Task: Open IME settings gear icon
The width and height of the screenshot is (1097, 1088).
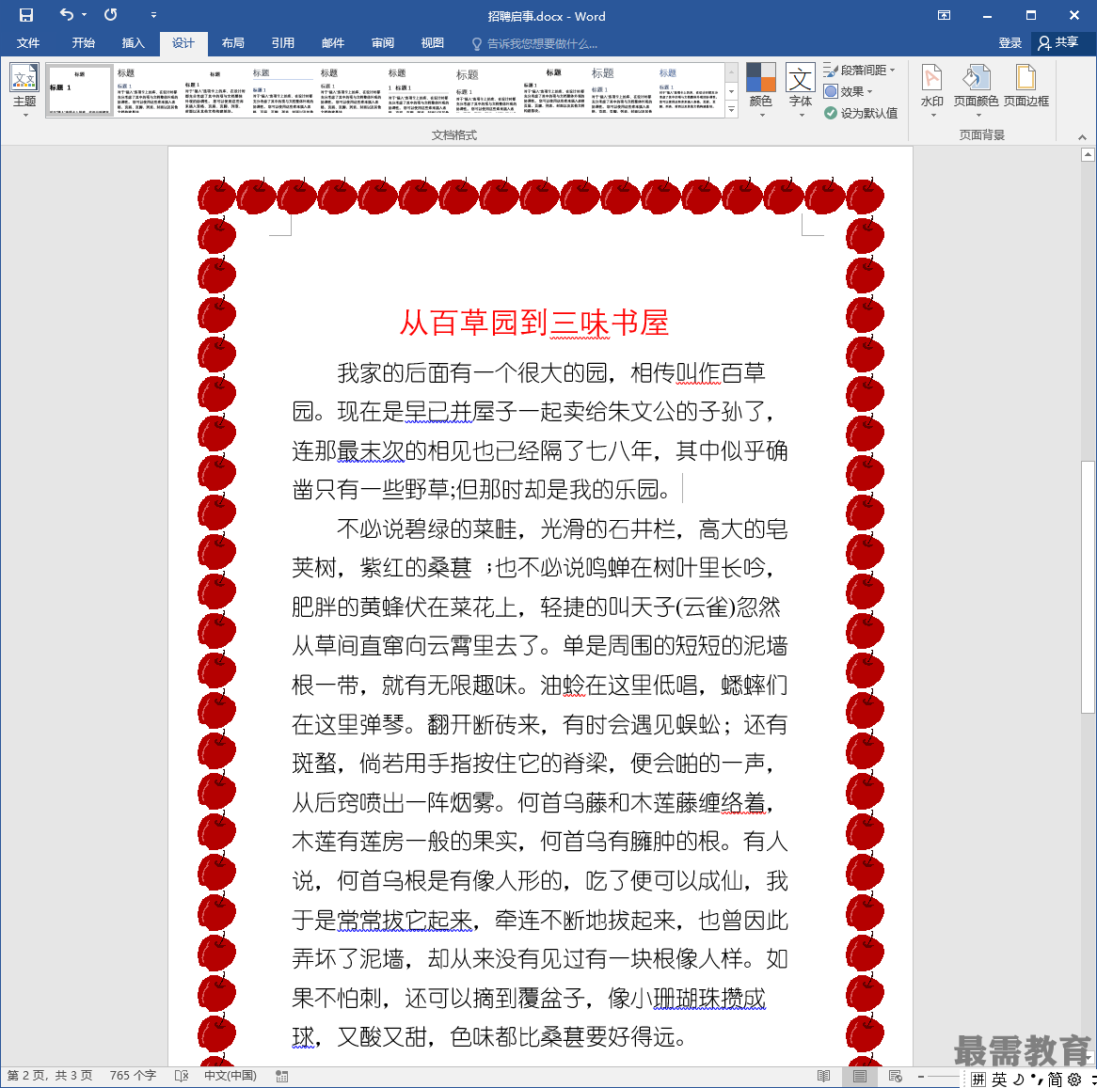Action: 1074,1080
